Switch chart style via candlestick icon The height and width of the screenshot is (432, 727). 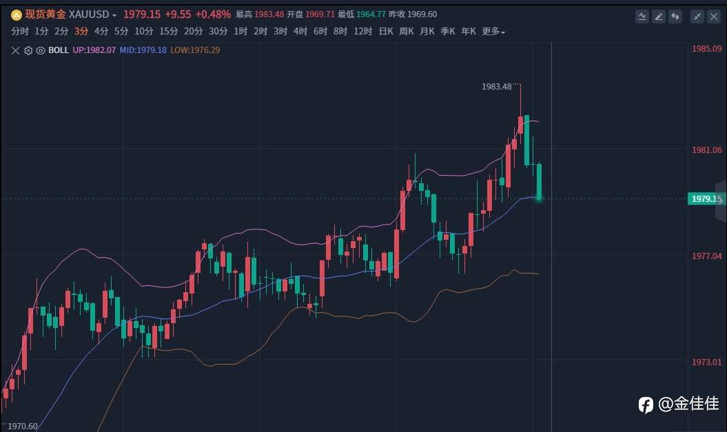[675, 17]
